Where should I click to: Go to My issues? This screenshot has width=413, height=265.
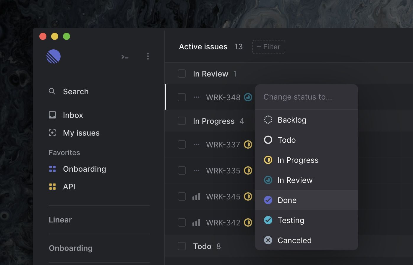click(x=81, y=133)
